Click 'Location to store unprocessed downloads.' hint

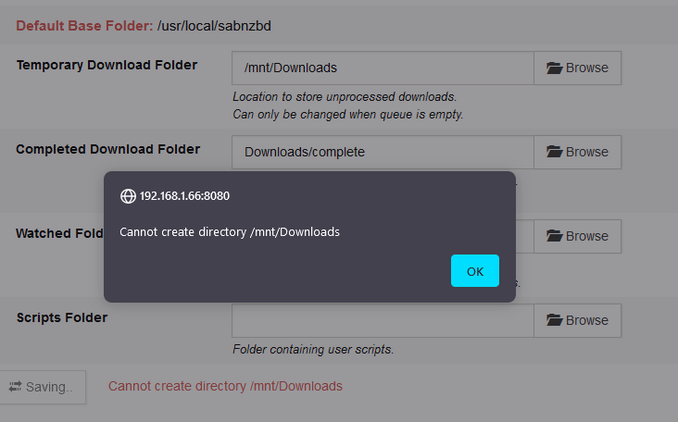click(x=345, y=97)
